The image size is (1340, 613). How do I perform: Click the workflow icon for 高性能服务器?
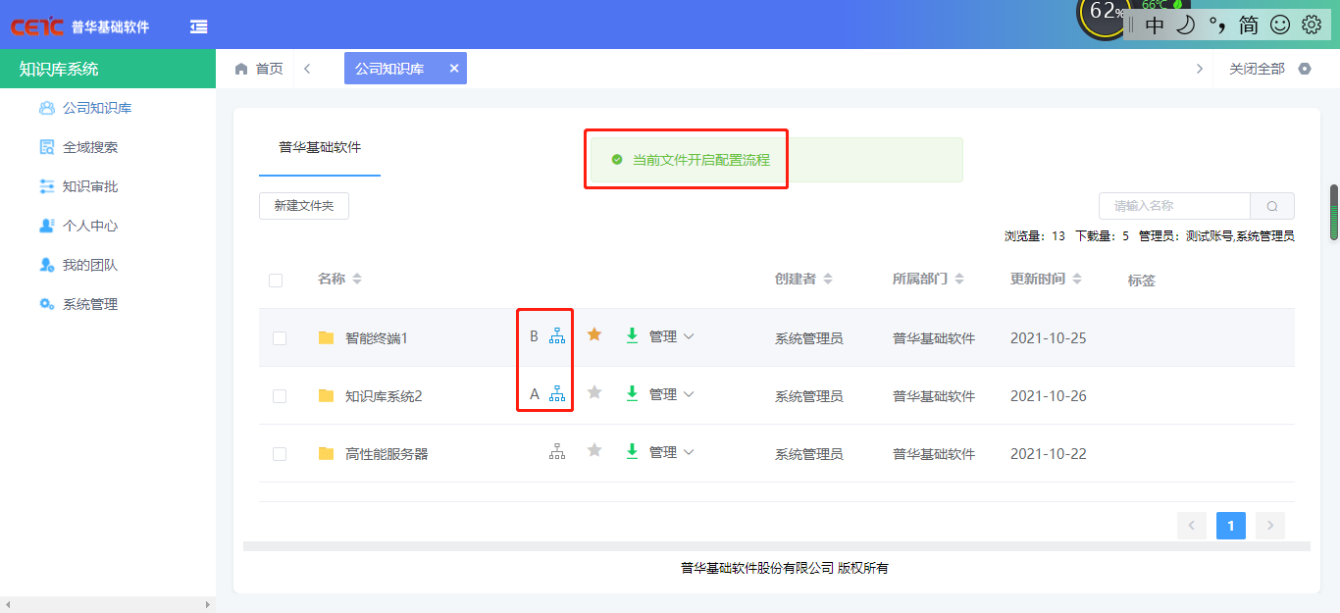557,451
